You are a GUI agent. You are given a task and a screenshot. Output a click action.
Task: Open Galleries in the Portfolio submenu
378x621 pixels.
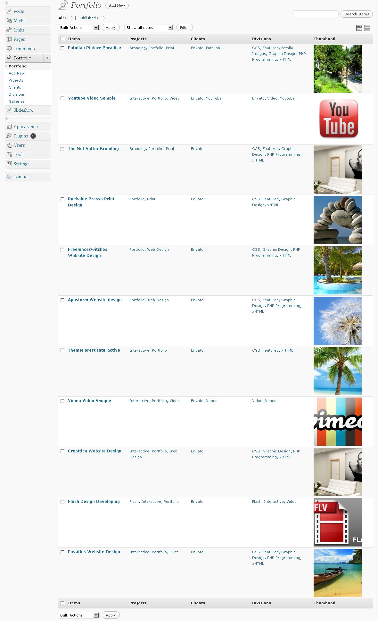(17, 101)
